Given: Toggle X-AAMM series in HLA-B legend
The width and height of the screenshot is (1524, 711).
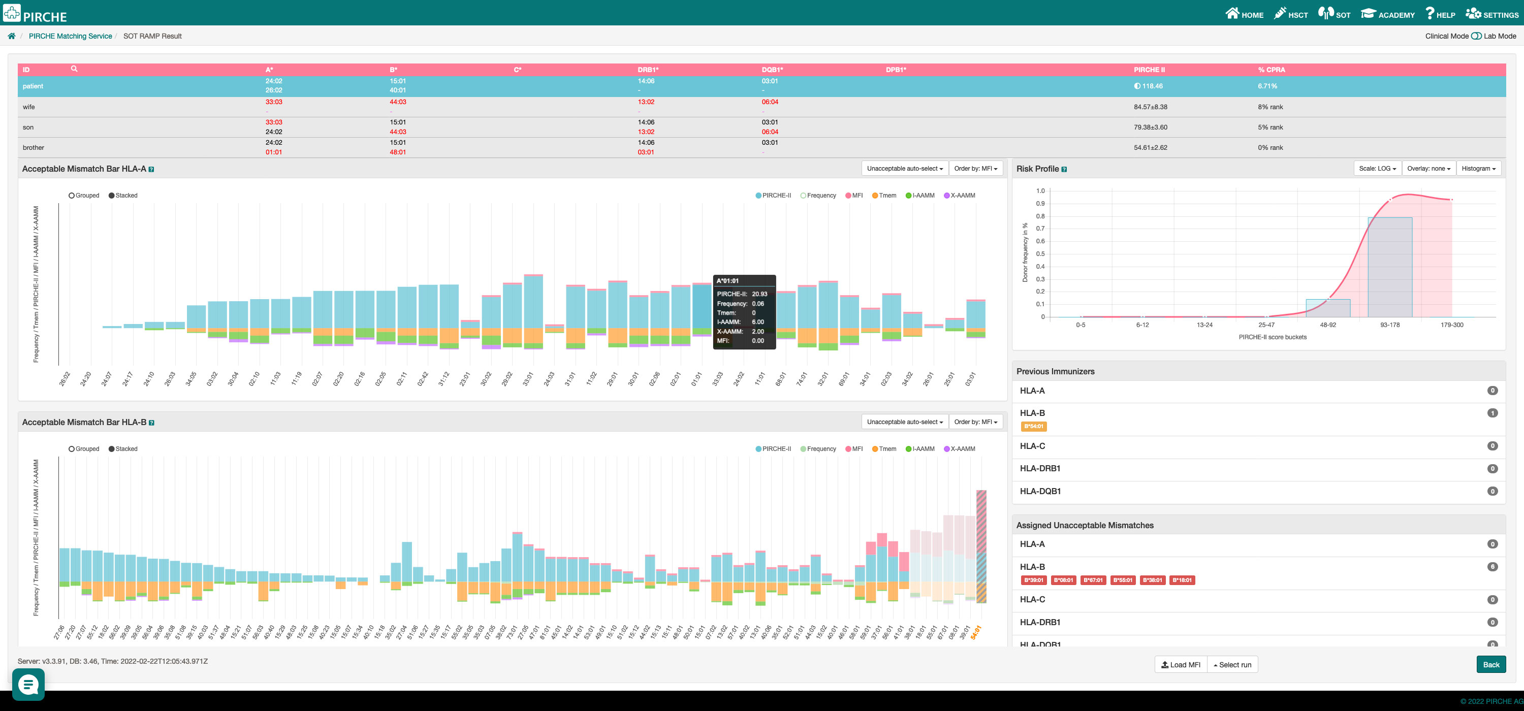Looking at the screenshot, I should tap(960, 449).
